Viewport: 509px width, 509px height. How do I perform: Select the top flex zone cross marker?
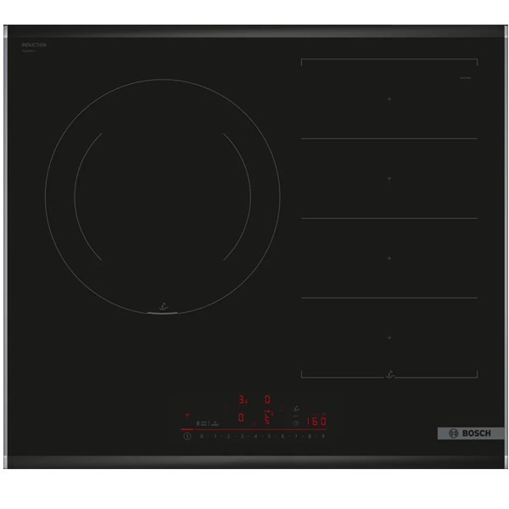tap(389, 99)
